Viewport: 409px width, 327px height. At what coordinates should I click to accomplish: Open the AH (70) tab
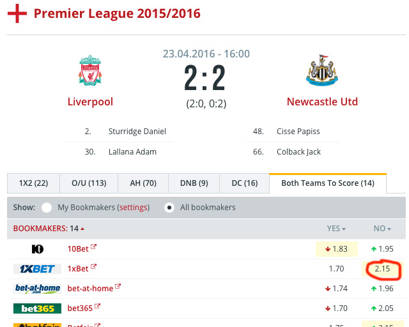click(x=143, y=183)
